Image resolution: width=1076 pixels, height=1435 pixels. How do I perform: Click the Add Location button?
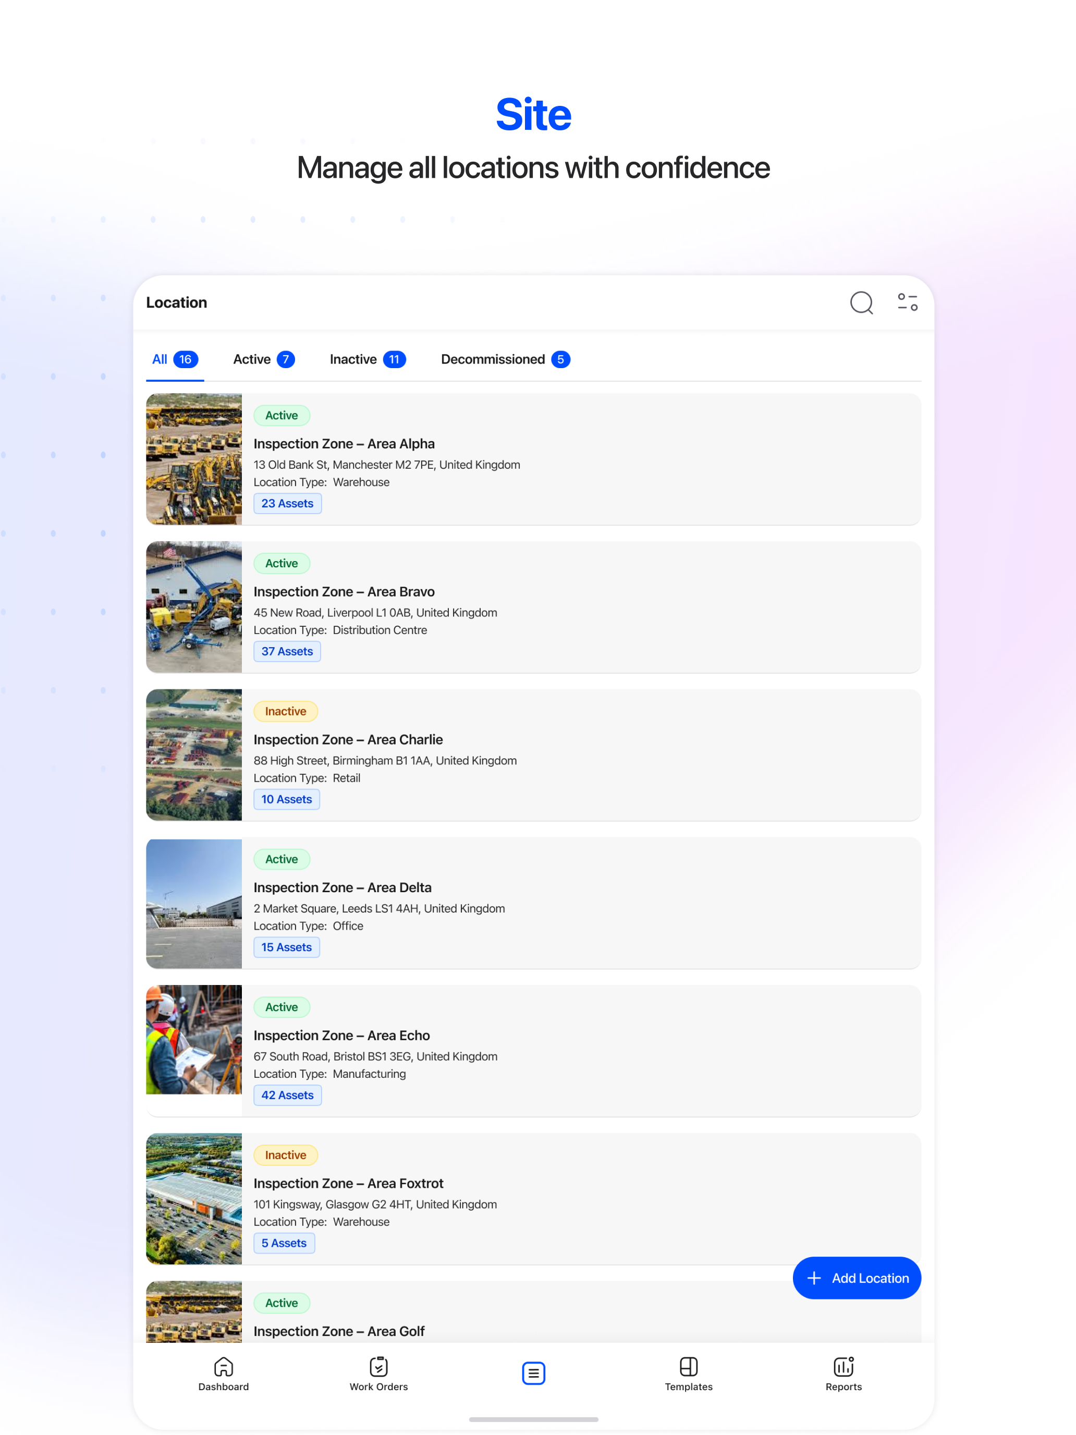(x=856, y=1278)
